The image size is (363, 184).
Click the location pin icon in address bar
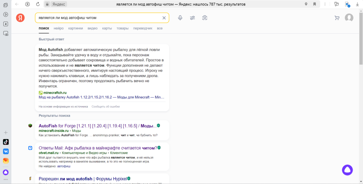click(x=306, y=4)
